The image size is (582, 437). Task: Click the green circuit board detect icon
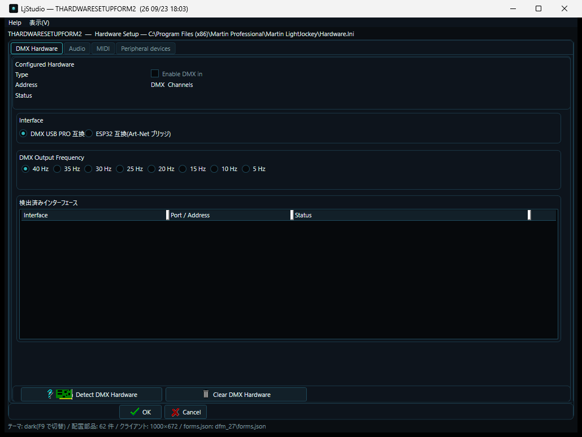coord(64,394)
